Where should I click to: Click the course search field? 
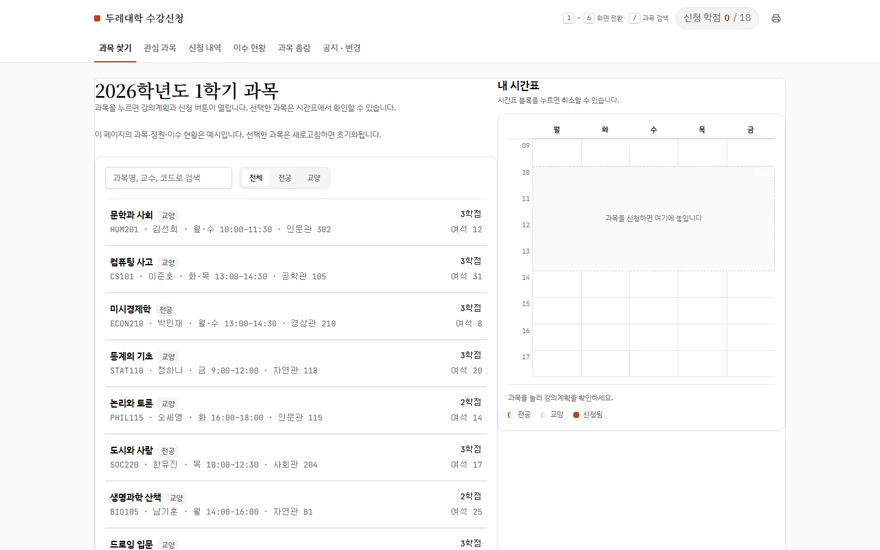tap(169, 178)
